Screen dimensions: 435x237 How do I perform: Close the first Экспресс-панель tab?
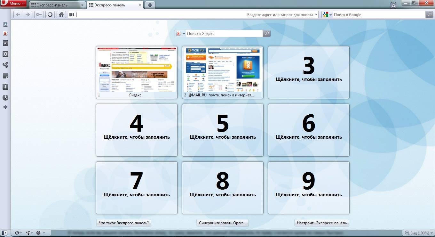pyautogui.click(x=82, y=5)
